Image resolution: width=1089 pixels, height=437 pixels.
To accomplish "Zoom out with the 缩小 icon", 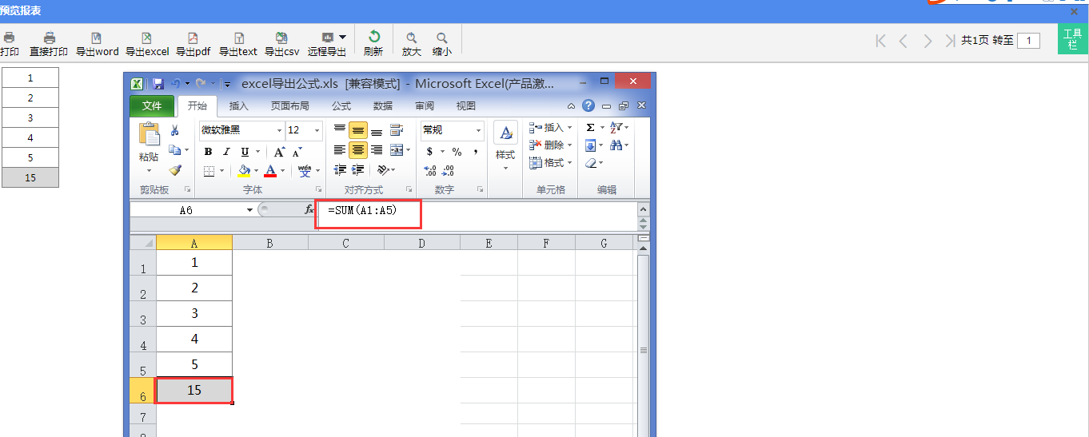I will point(442,38).
